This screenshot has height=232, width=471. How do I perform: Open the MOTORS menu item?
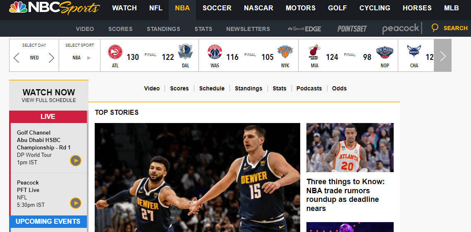pos(301,8)
